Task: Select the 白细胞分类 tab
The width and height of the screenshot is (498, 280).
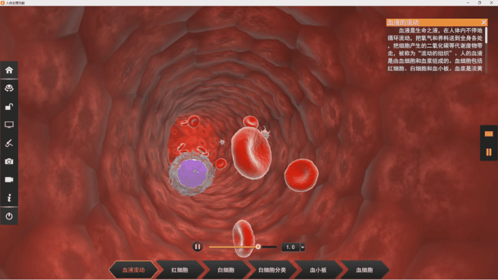Action: tap(272, 270)
